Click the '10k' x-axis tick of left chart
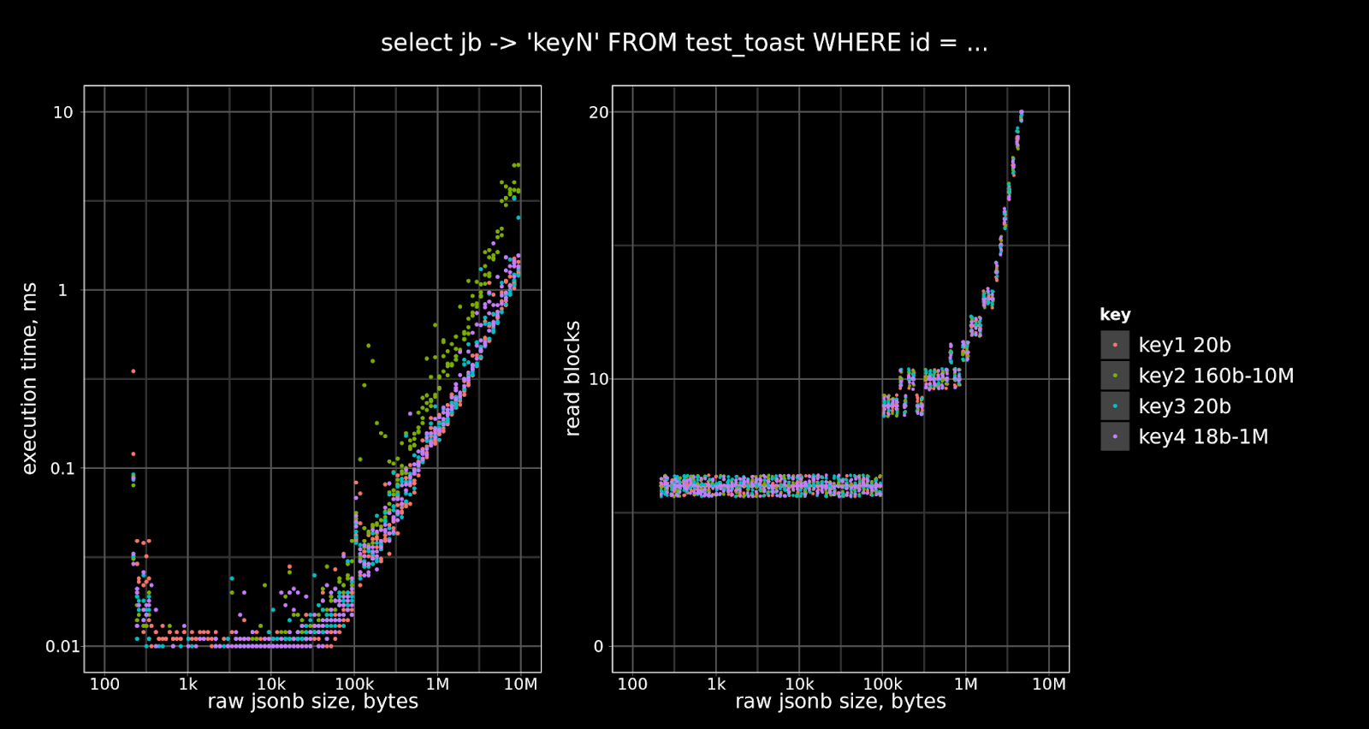Image resolution: width=1369 pixels, height=729 pixels. click(x=271, y=685)
